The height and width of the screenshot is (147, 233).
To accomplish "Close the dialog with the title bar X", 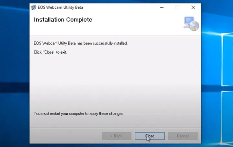I will 193,7.
